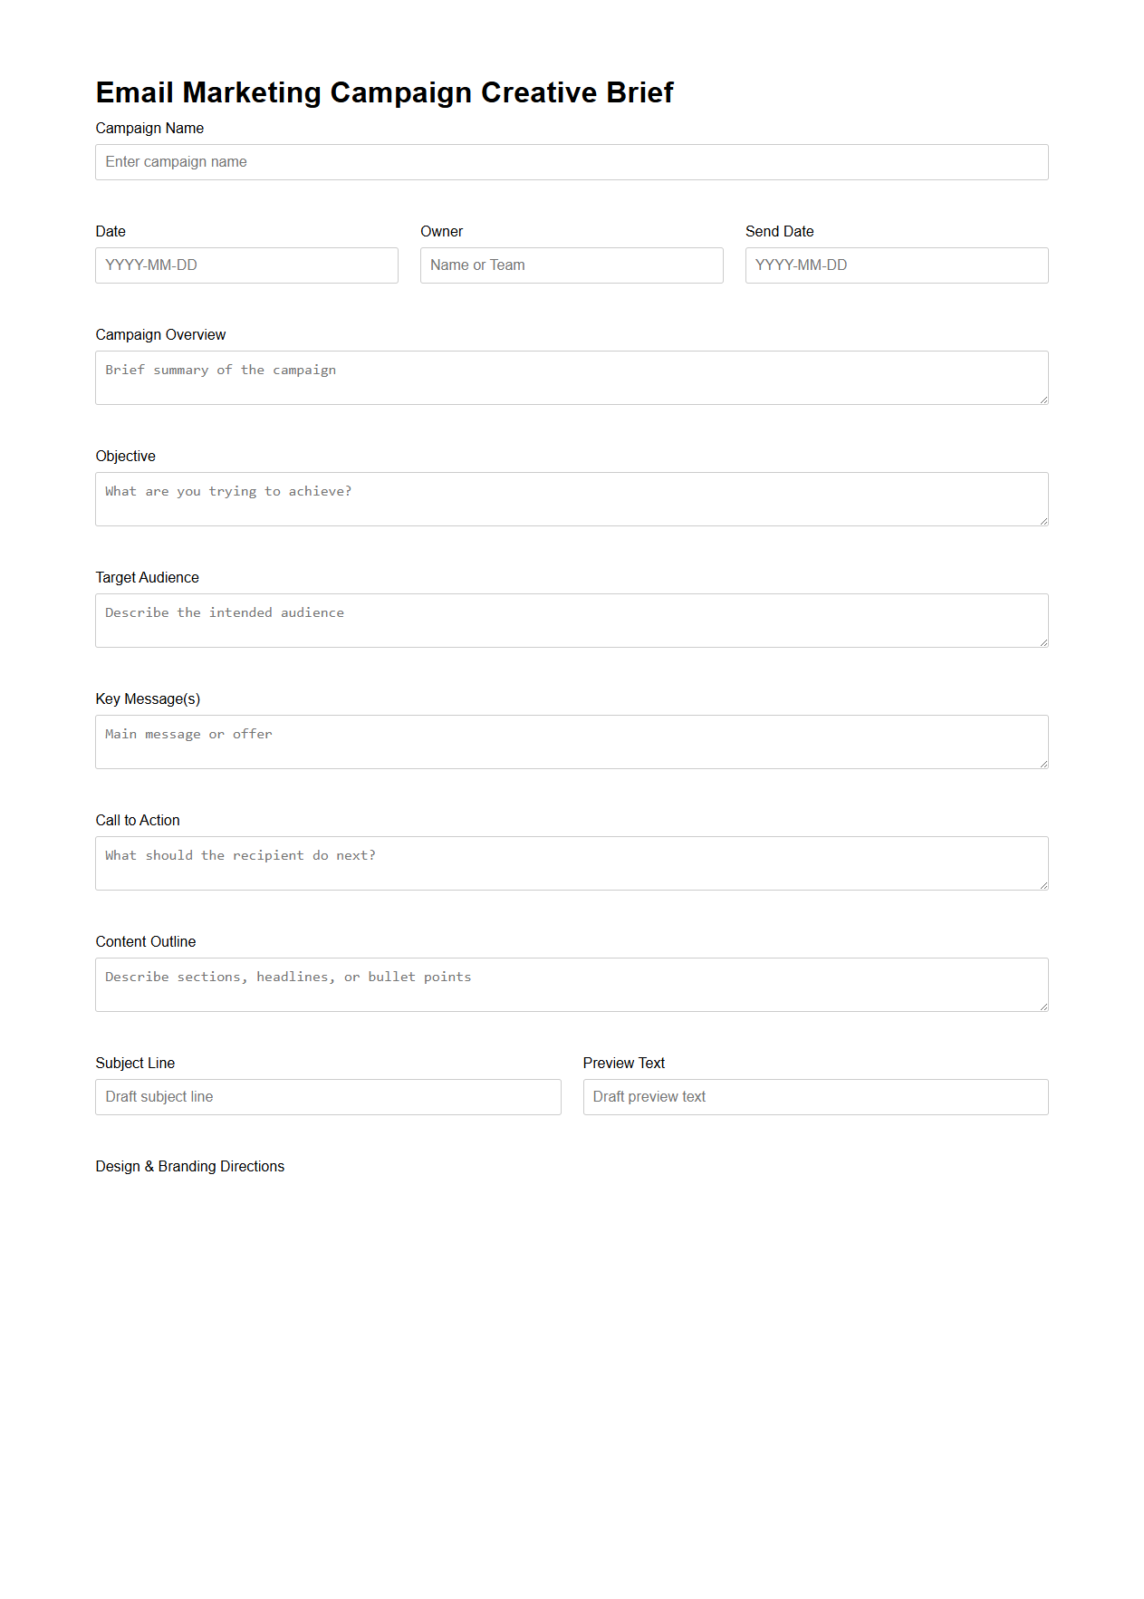This screenshot has width=1144, height=1599.
Task: Click the Design & Branding Directions heading
Action: pos(189,1166)
